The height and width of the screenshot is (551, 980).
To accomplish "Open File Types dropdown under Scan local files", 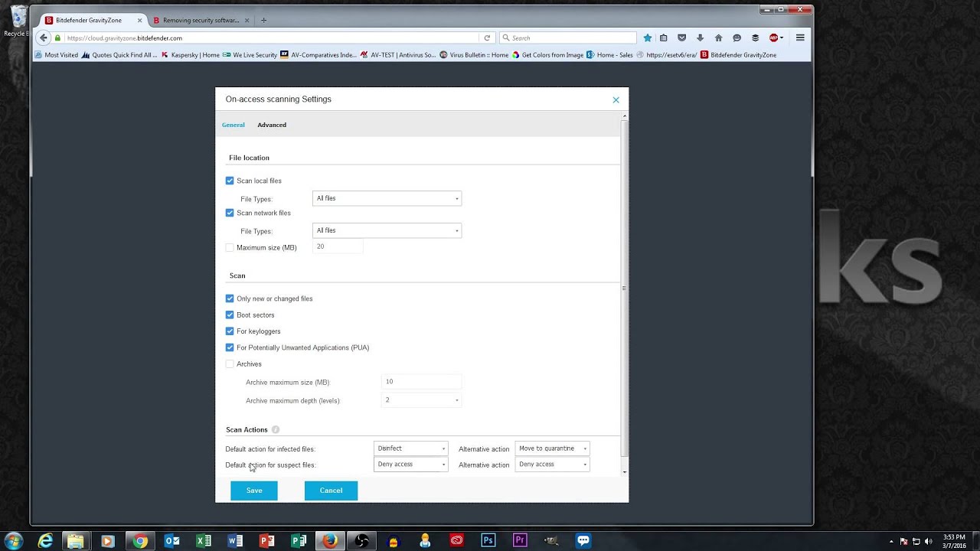I will coord(387,199).
